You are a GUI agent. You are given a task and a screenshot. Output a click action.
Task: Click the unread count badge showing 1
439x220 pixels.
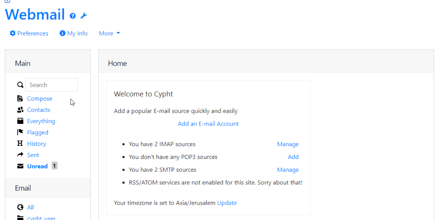tap(54, 166)
